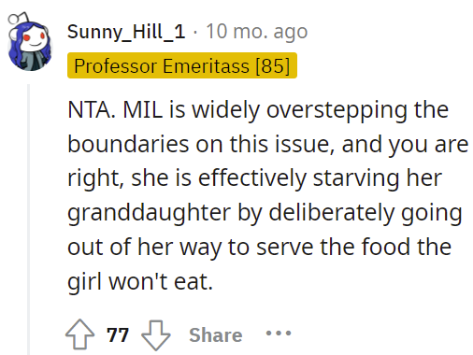Click the Share button under the comment
This screenshot has width=473, height=355.
(x=216, y=335)
